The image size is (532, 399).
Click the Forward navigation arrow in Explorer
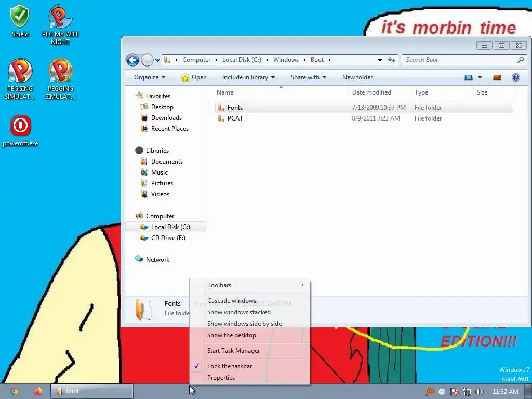pyautogui.click(x=147, y=60)
